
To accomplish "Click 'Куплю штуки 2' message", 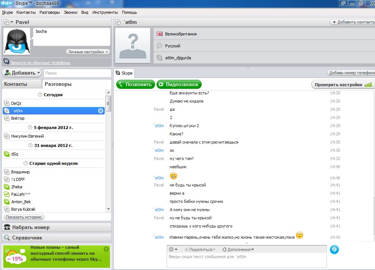I will click(x=184, y=126).
